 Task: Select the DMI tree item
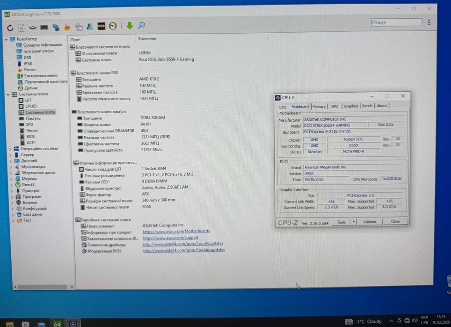pos(27,57)
